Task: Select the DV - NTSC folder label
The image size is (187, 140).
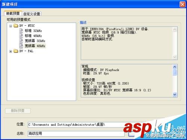Action: (x=27, y=26)
